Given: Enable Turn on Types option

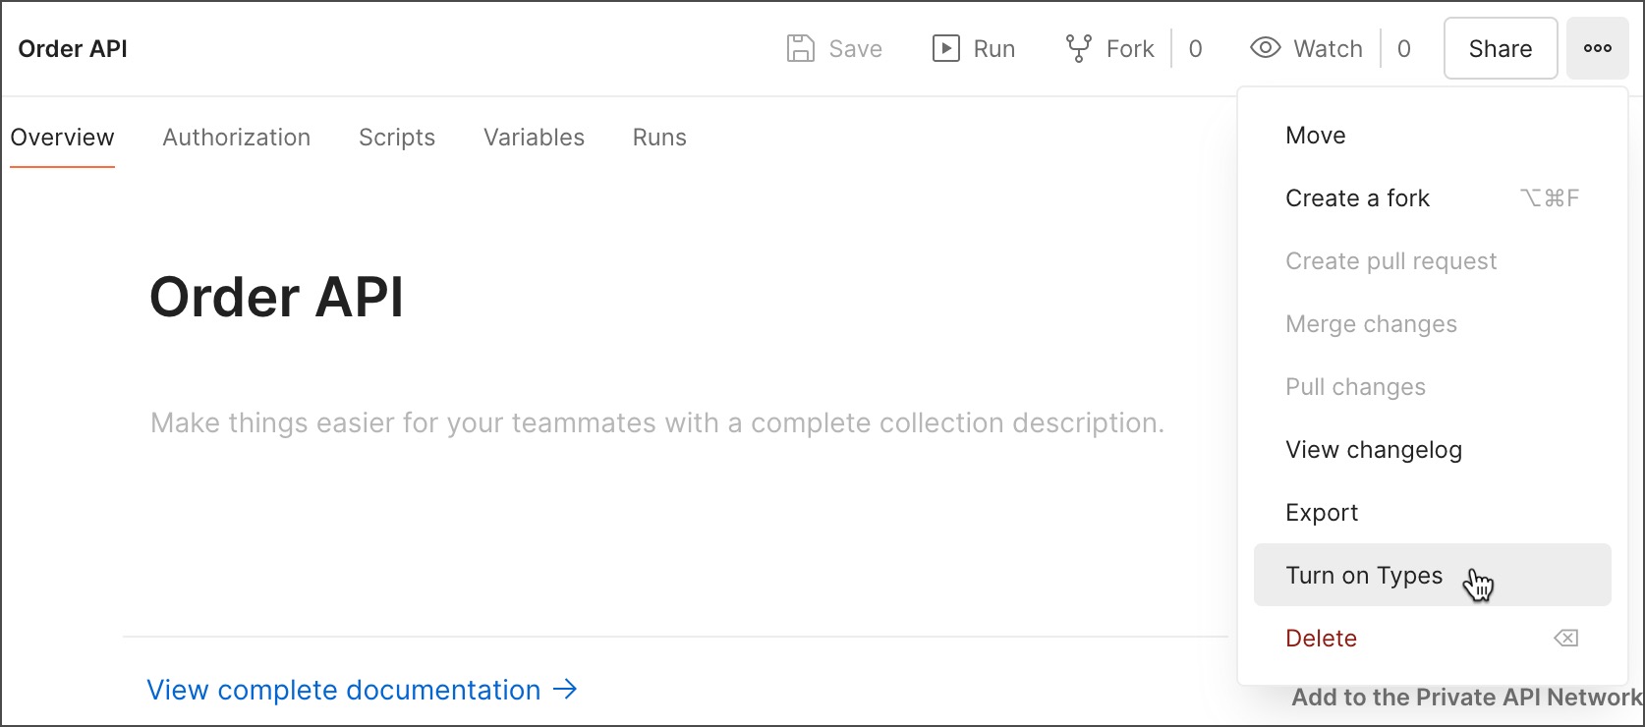Looking at the screenshot, I should click(x=1364, y=576).
